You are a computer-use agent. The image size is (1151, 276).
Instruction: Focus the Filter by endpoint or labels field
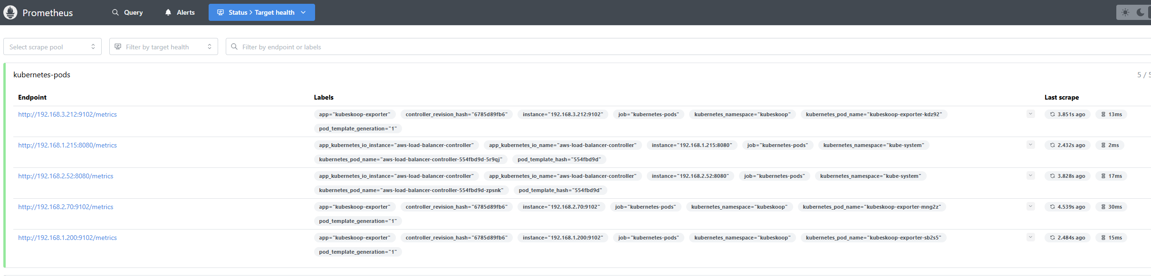[x=688, y=46]
